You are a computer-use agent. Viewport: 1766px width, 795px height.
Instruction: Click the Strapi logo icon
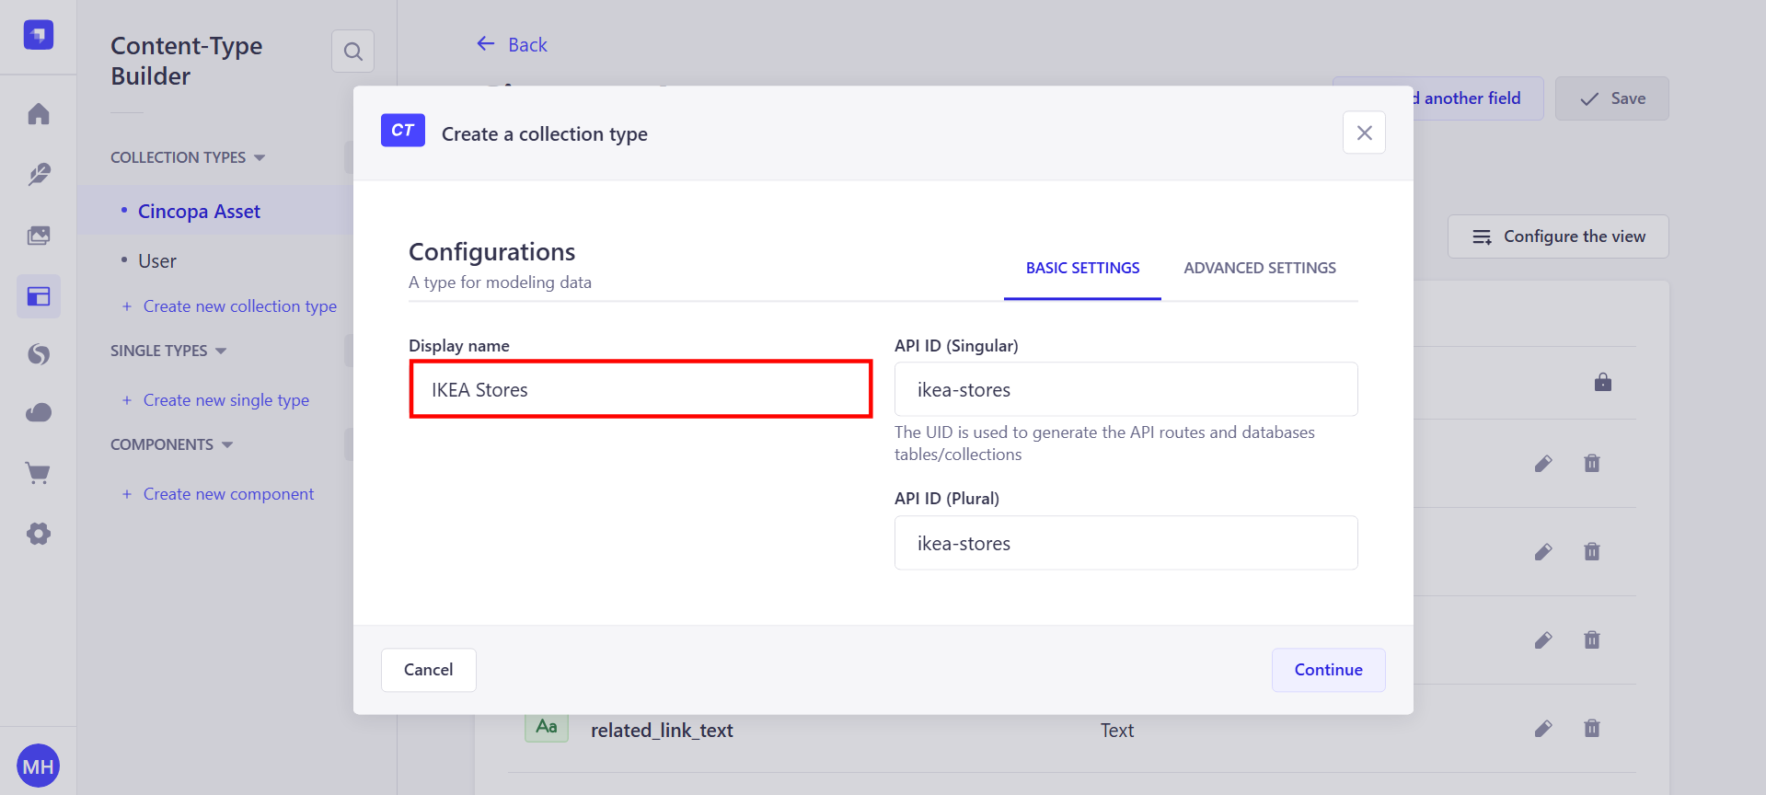click(38, 35)
